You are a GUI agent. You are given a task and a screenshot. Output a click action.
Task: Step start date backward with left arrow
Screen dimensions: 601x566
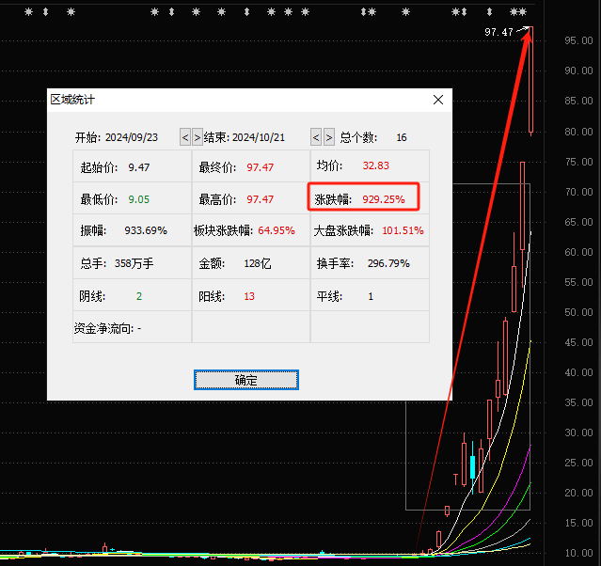click(185, 137)
